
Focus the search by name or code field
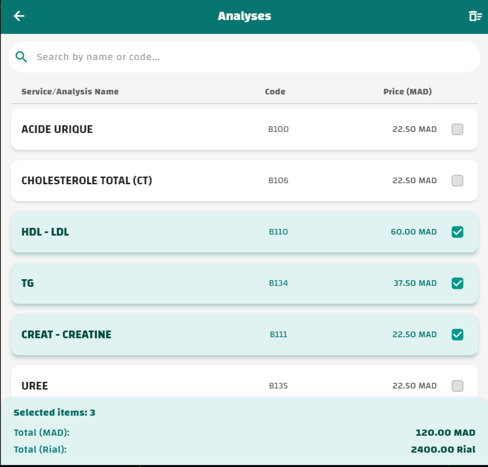click(x=252, y=57)
